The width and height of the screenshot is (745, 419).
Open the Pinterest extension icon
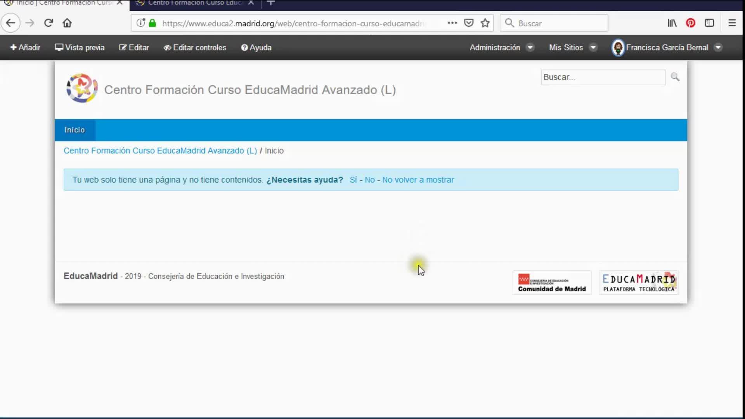coord(690,23)
